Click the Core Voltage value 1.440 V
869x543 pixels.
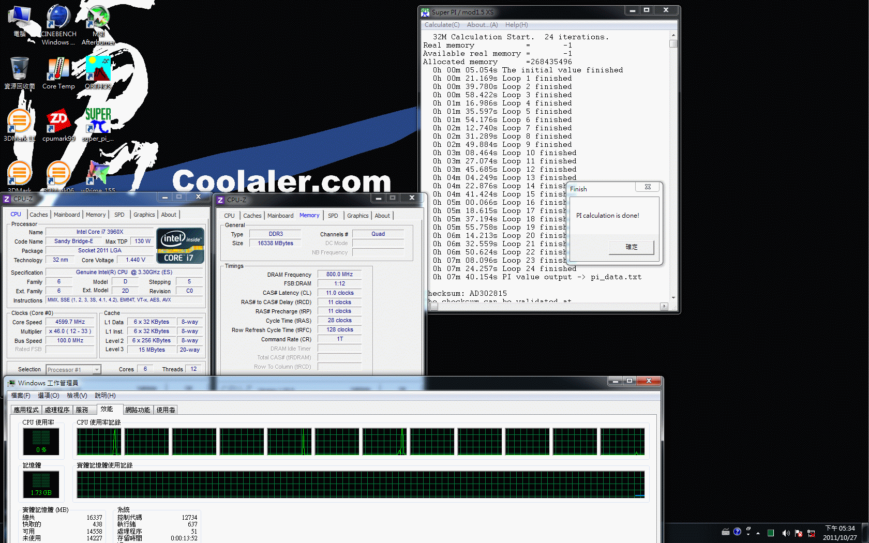(136, 260)
